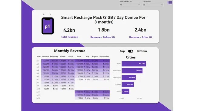Click p1 January cell ₹ 396M

pos(45,61)
